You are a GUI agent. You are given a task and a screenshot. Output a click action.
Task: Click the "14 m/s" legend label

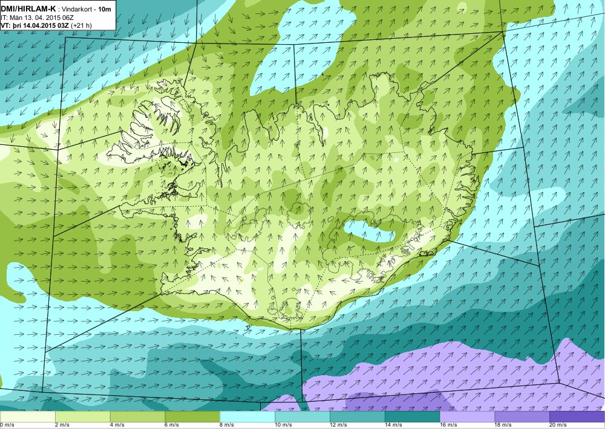coord(394,425)
